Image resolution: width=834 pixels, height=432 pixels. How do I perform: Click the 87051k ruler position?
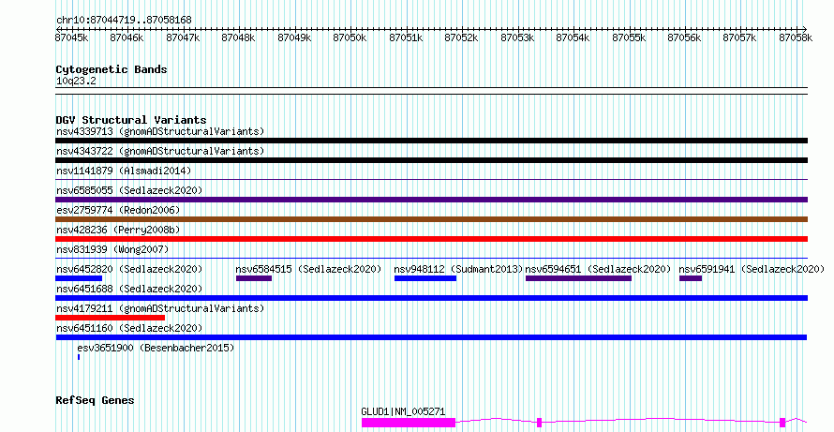[x=406, y=37]
